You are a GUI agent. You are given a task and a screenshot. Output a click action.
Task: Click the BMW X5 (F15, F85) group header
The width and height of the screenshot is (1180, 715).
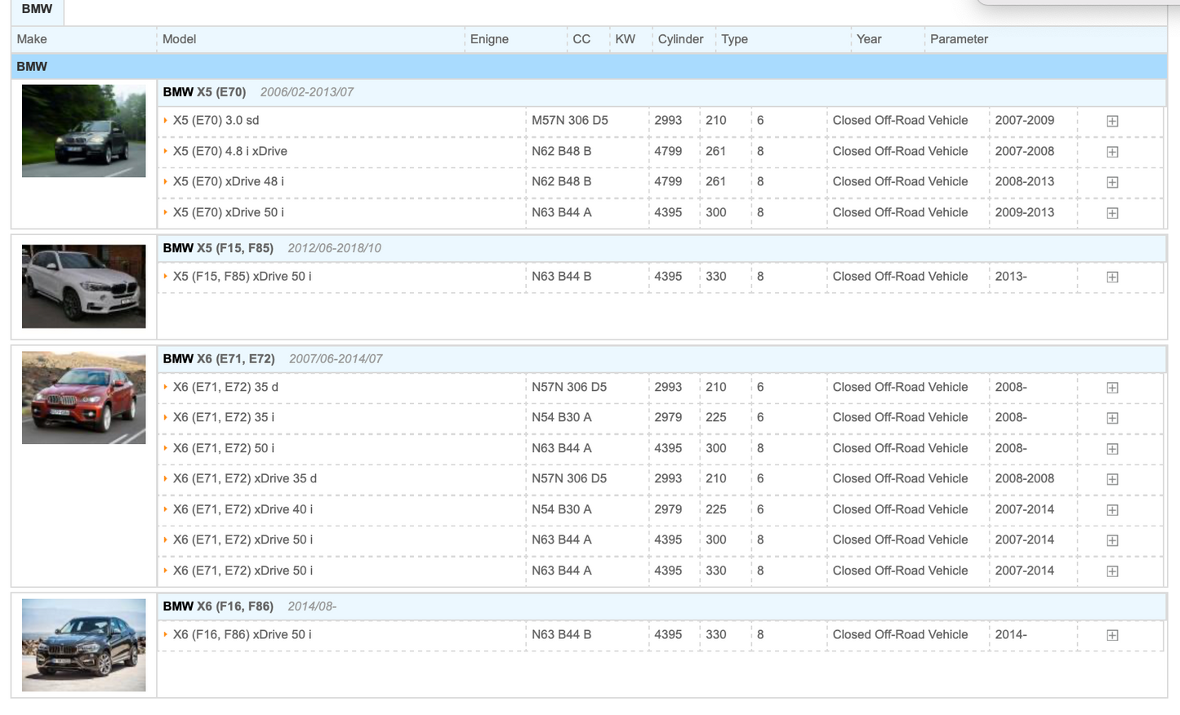(x=661, y=248)
